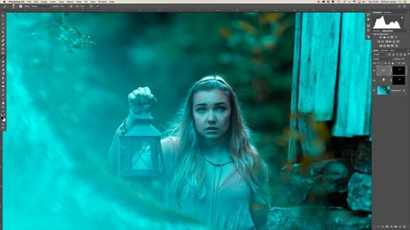Select the top layer's black mask thumbnail
Viewport: 410px width, 230px height.
(x=398, y=70)
